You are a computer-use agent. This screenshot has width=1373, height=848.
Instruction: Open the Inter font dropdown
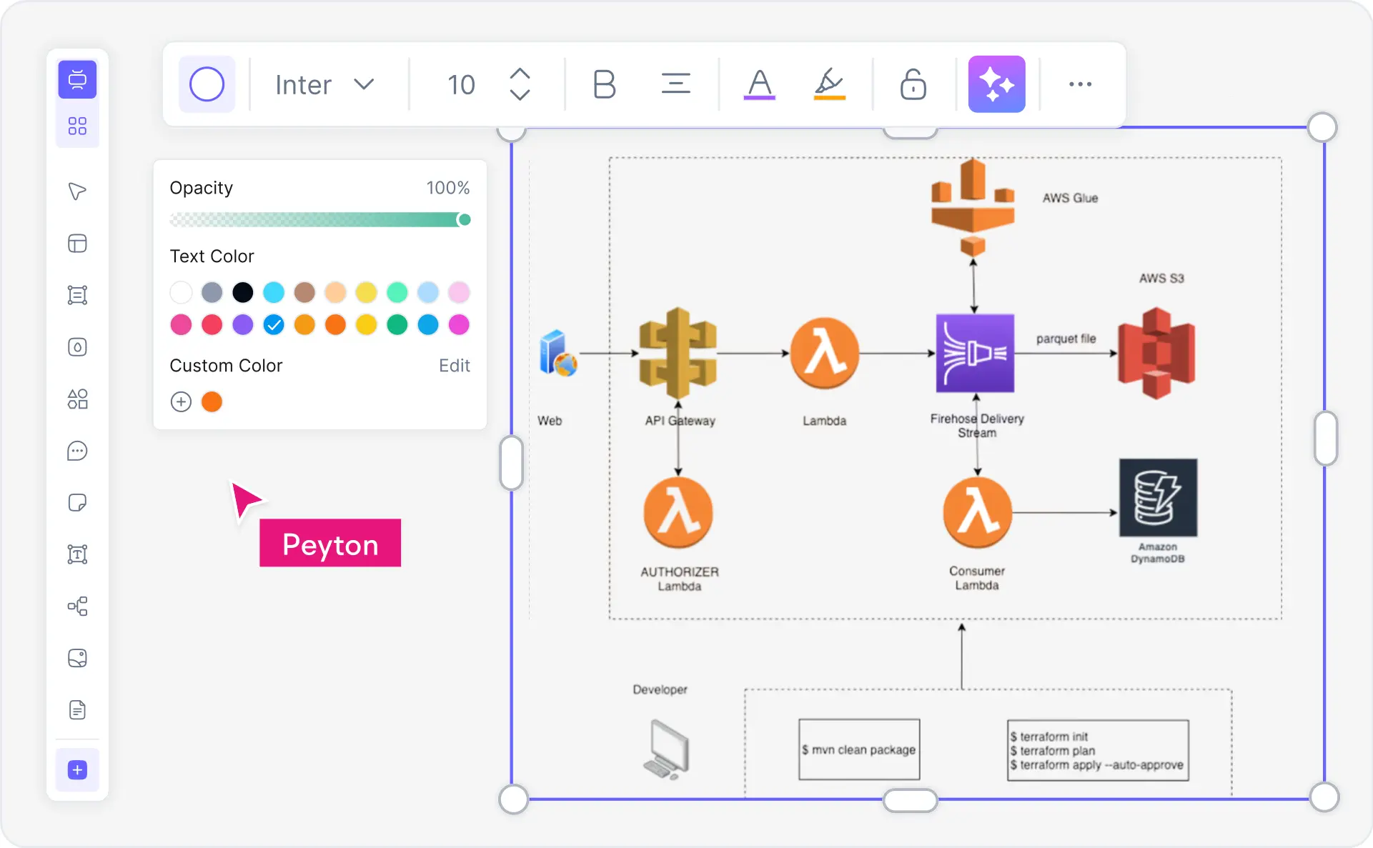tap(324, 84)
